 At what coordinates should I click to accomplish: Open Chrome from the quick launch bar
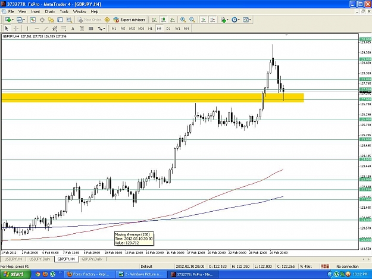pos(37,274)
